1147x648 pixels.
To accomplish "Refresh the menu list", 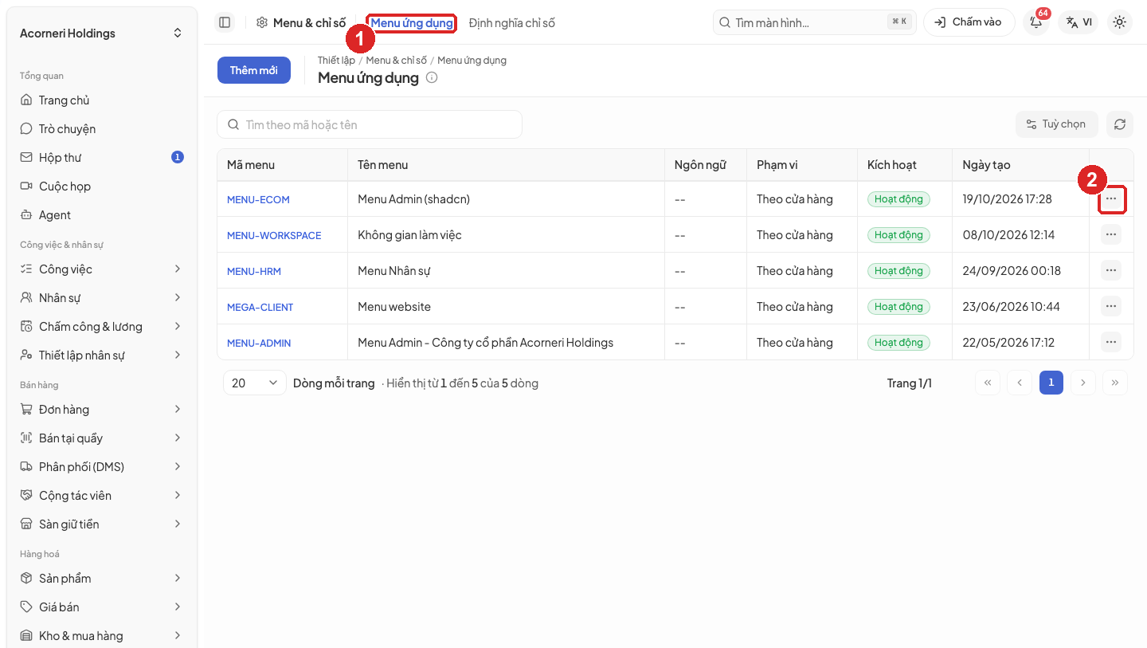I will point(1120,124).
